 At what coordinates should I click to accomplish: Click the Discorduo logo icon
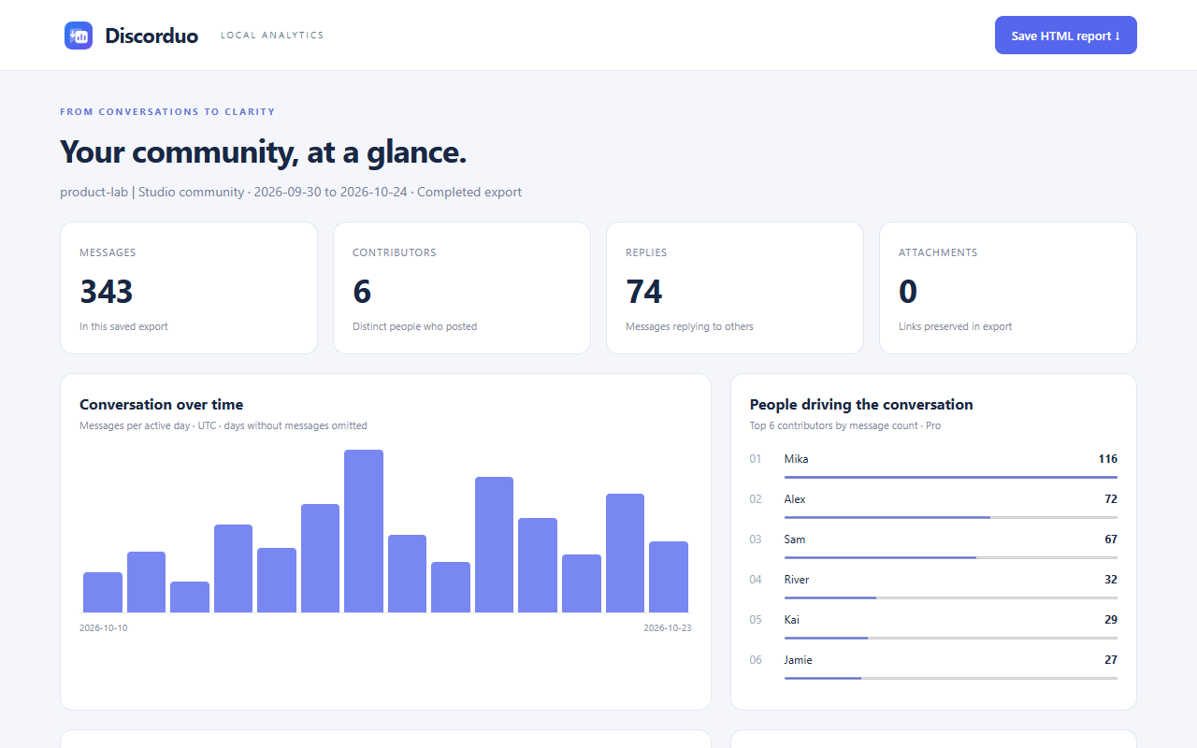(x=79, y=36)
